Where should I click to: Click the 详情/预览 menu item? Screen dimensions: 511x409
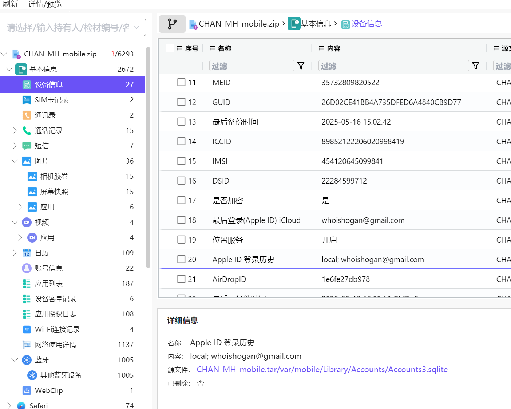45,4
